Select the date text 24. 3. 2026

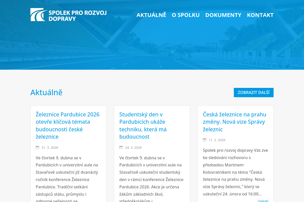(134, 147)
